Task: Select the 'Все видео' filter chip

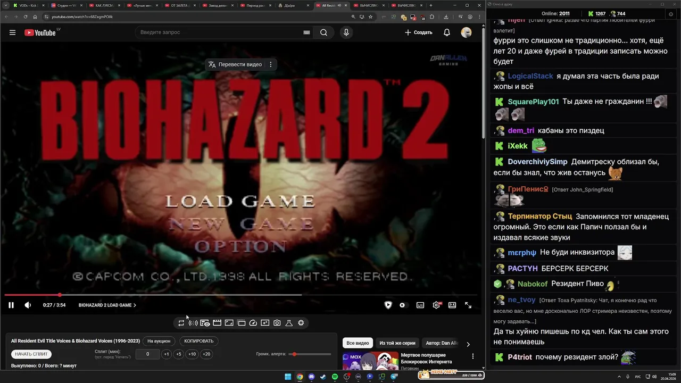Action: [x=358, y=343]
